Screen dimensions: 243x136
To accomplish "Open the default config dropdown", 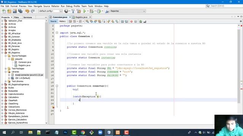I will point(50,11).
